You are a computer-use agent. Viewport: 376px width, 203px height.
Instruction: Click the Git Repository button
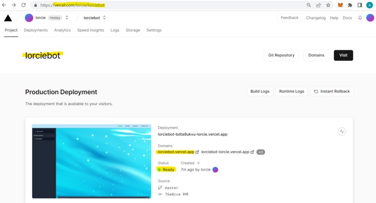(281, 55)
